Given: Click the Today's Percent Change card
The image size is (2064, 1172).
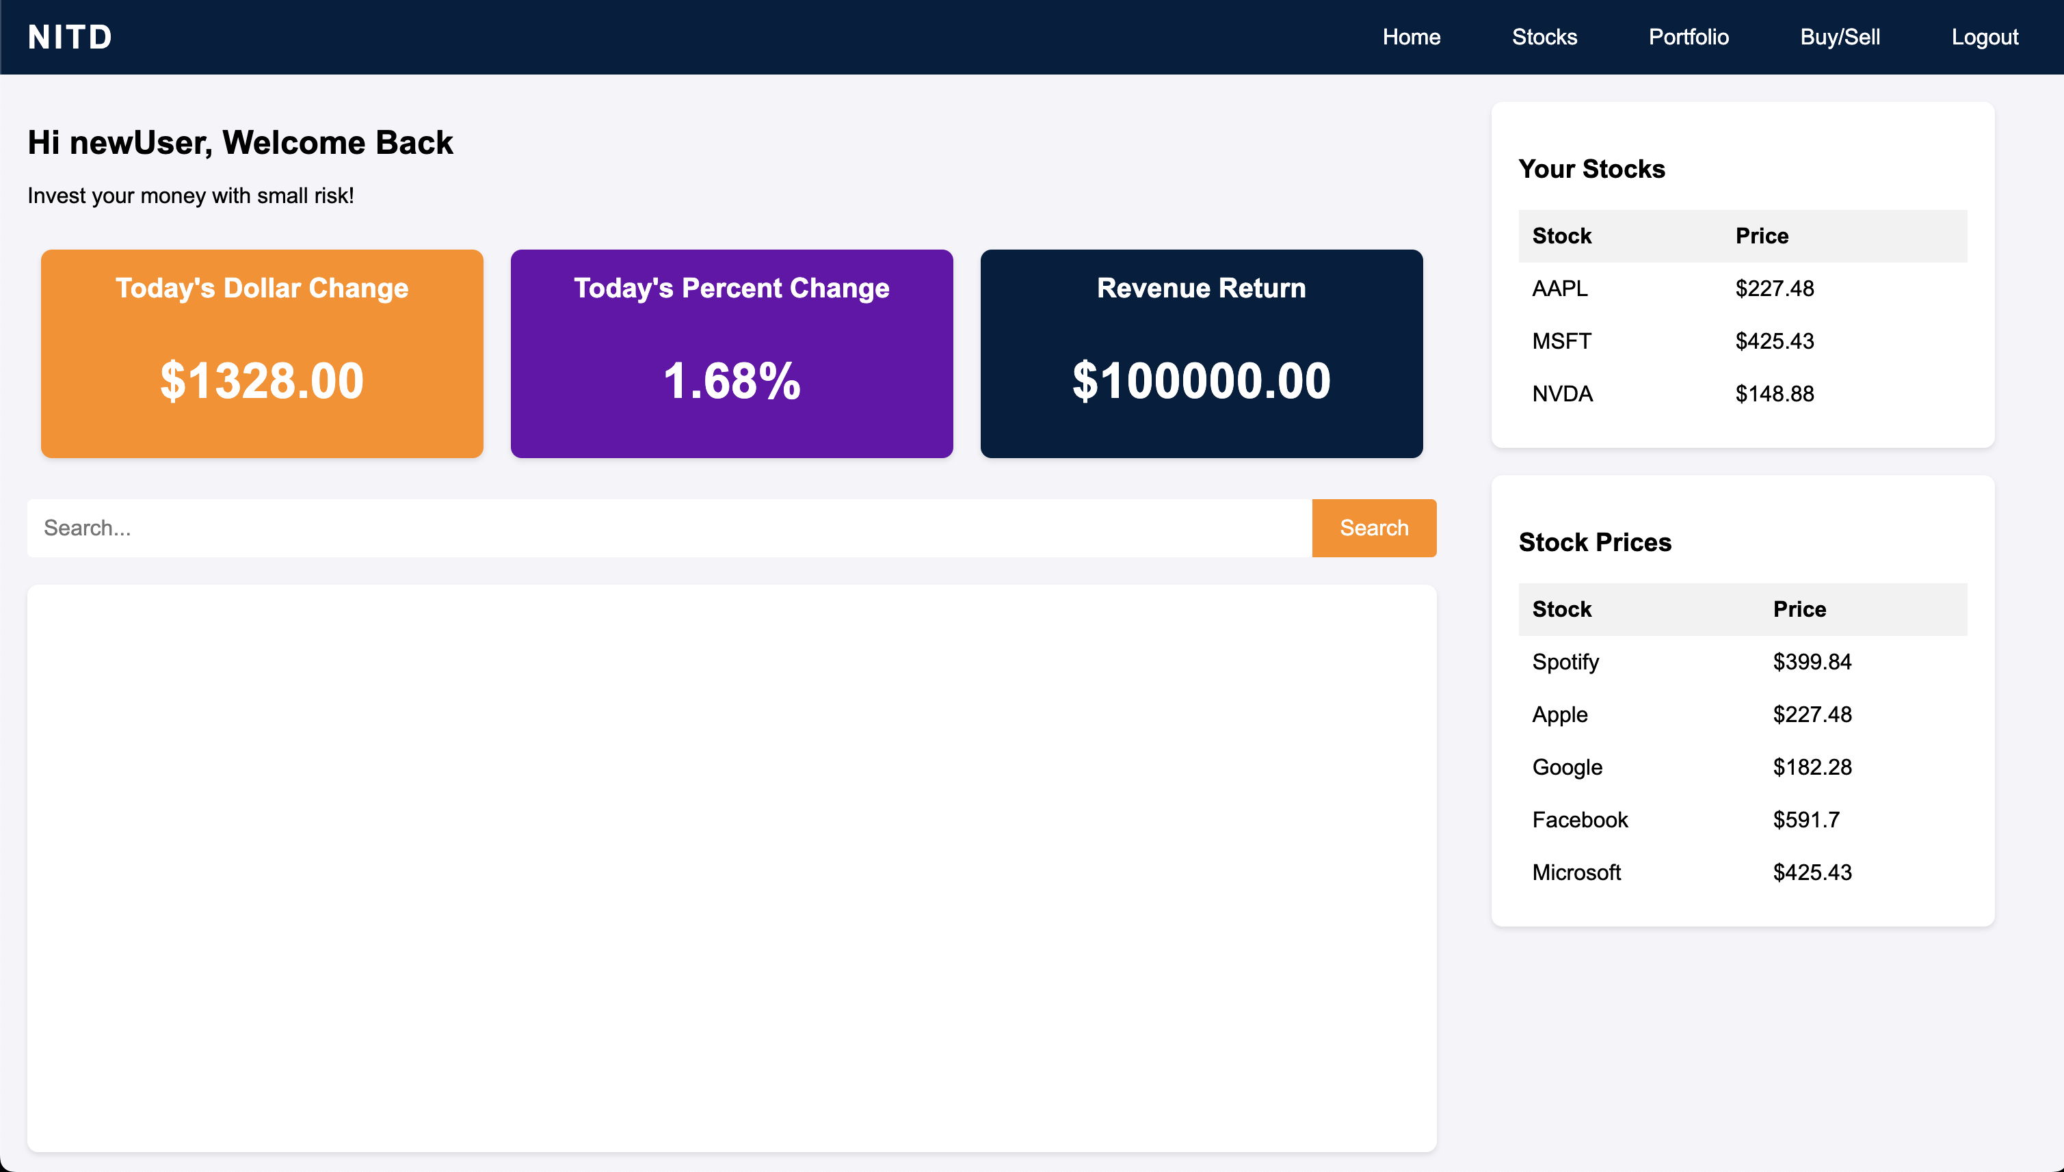Looking at the screenshot, I should click(731, 354).
